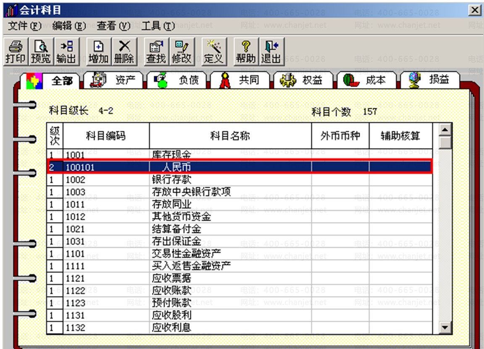This screenshot has height=349, width=484.
Task: Select account 结算备付金
Action: [x=176, y=229]
